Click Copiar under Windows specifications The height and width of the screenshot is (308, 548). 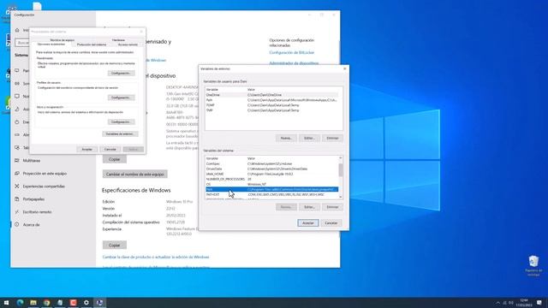[114, 246]
